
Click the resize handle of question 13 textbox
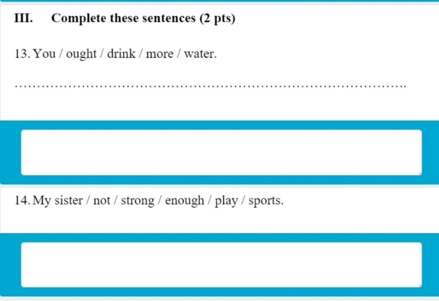419,173
